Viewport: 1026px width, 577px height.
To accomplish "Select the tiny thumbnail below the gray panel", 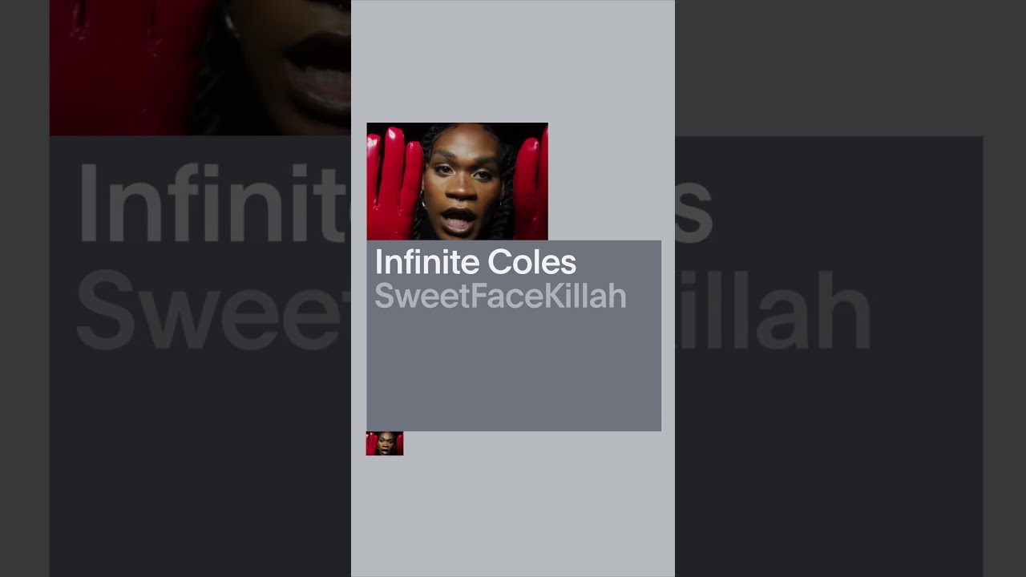I will (x=385, y=443).
